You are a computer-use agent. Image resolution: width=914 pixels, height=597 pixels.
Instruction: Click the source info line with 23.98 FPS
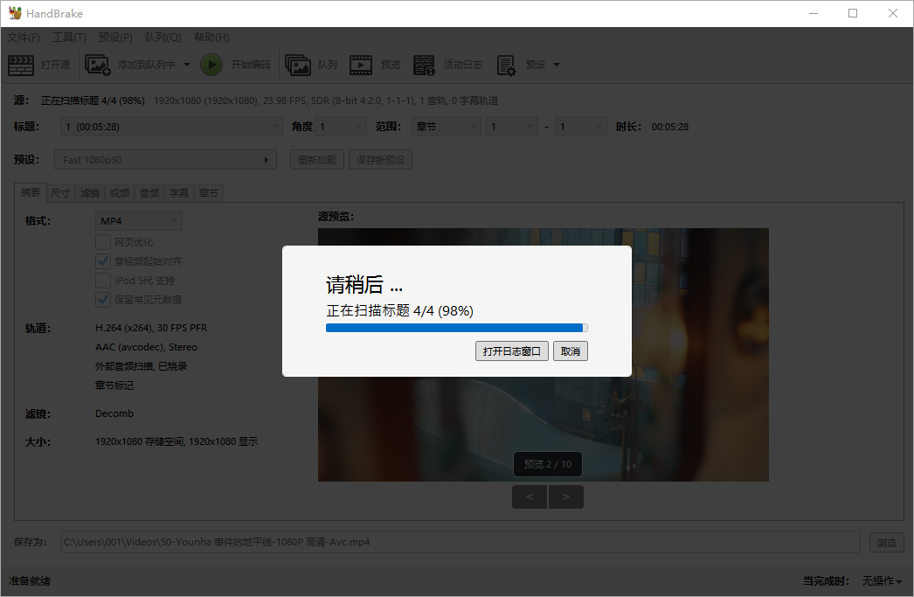326,101
